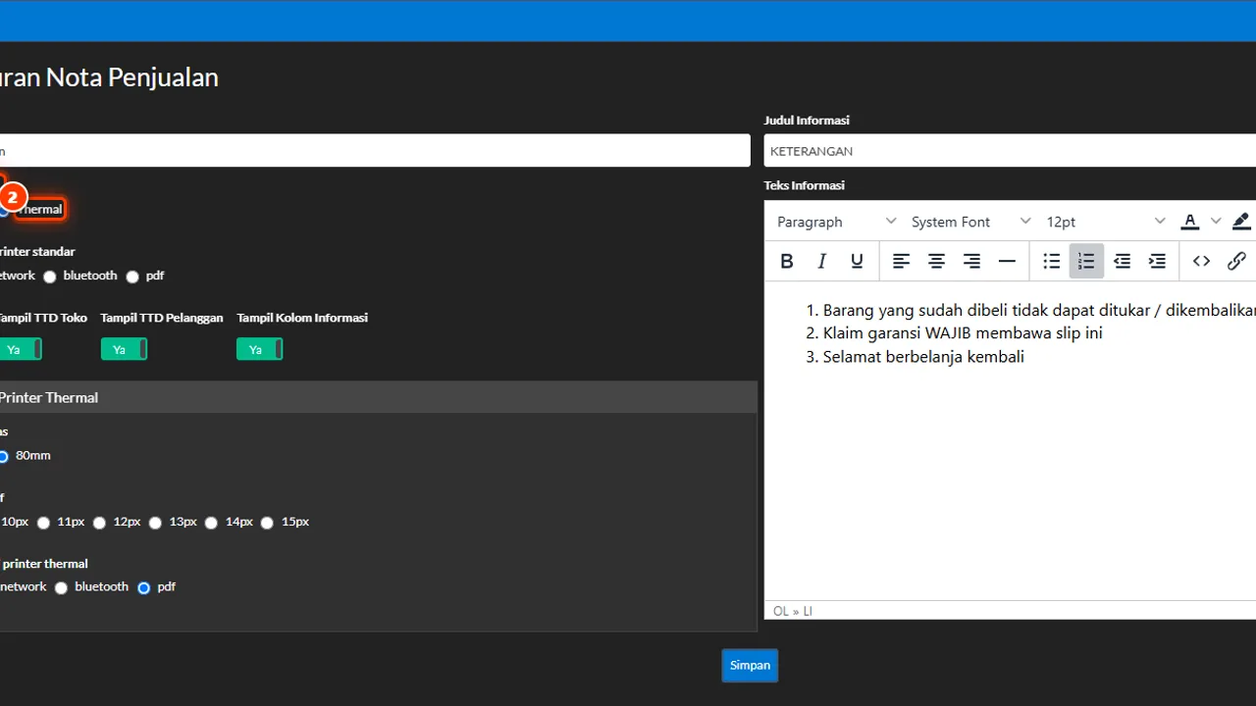Toggle underline formatting in the editor
This screenshot has height=706, width=1256.
point(857,261)
